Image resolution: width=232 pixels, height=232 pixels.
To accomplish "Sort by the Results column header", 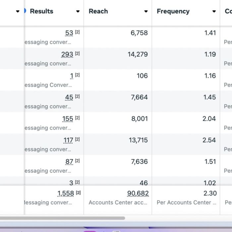I will [x=41, y=11].
